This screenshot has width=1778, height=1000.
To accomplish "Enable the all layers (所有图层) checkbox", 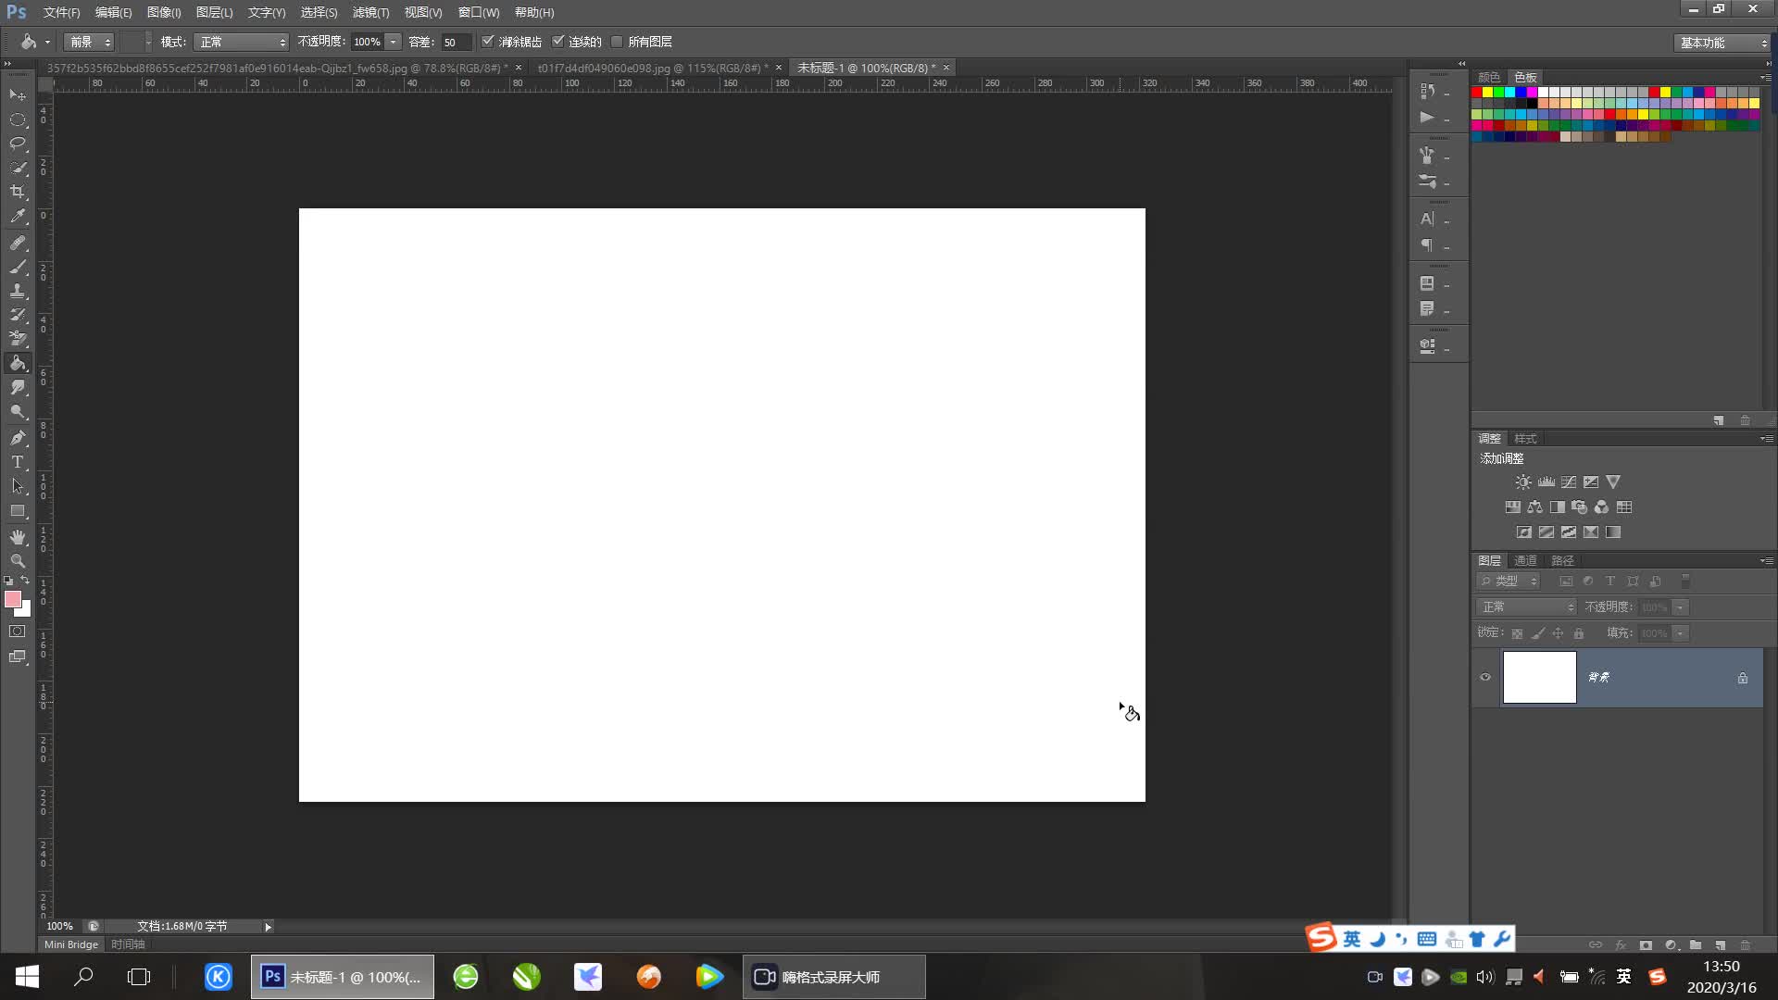I will click(618, 42).
